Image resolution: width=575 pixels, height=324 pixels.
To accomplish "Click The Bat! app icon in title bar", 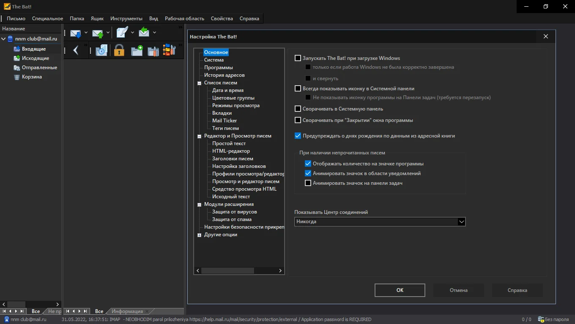I will pyautogui.click(x=7, y=6).
